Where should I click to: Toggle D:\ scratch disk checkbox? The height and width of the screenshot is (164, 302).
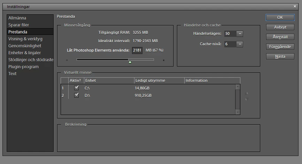[77, 95]
